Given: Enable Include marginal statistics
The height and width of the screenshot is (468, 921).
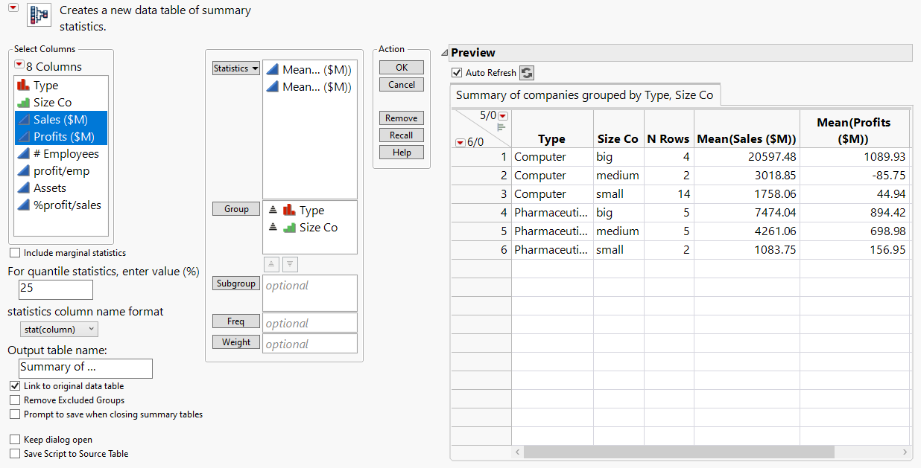Looking at the screenshot, I should point(14,253).
